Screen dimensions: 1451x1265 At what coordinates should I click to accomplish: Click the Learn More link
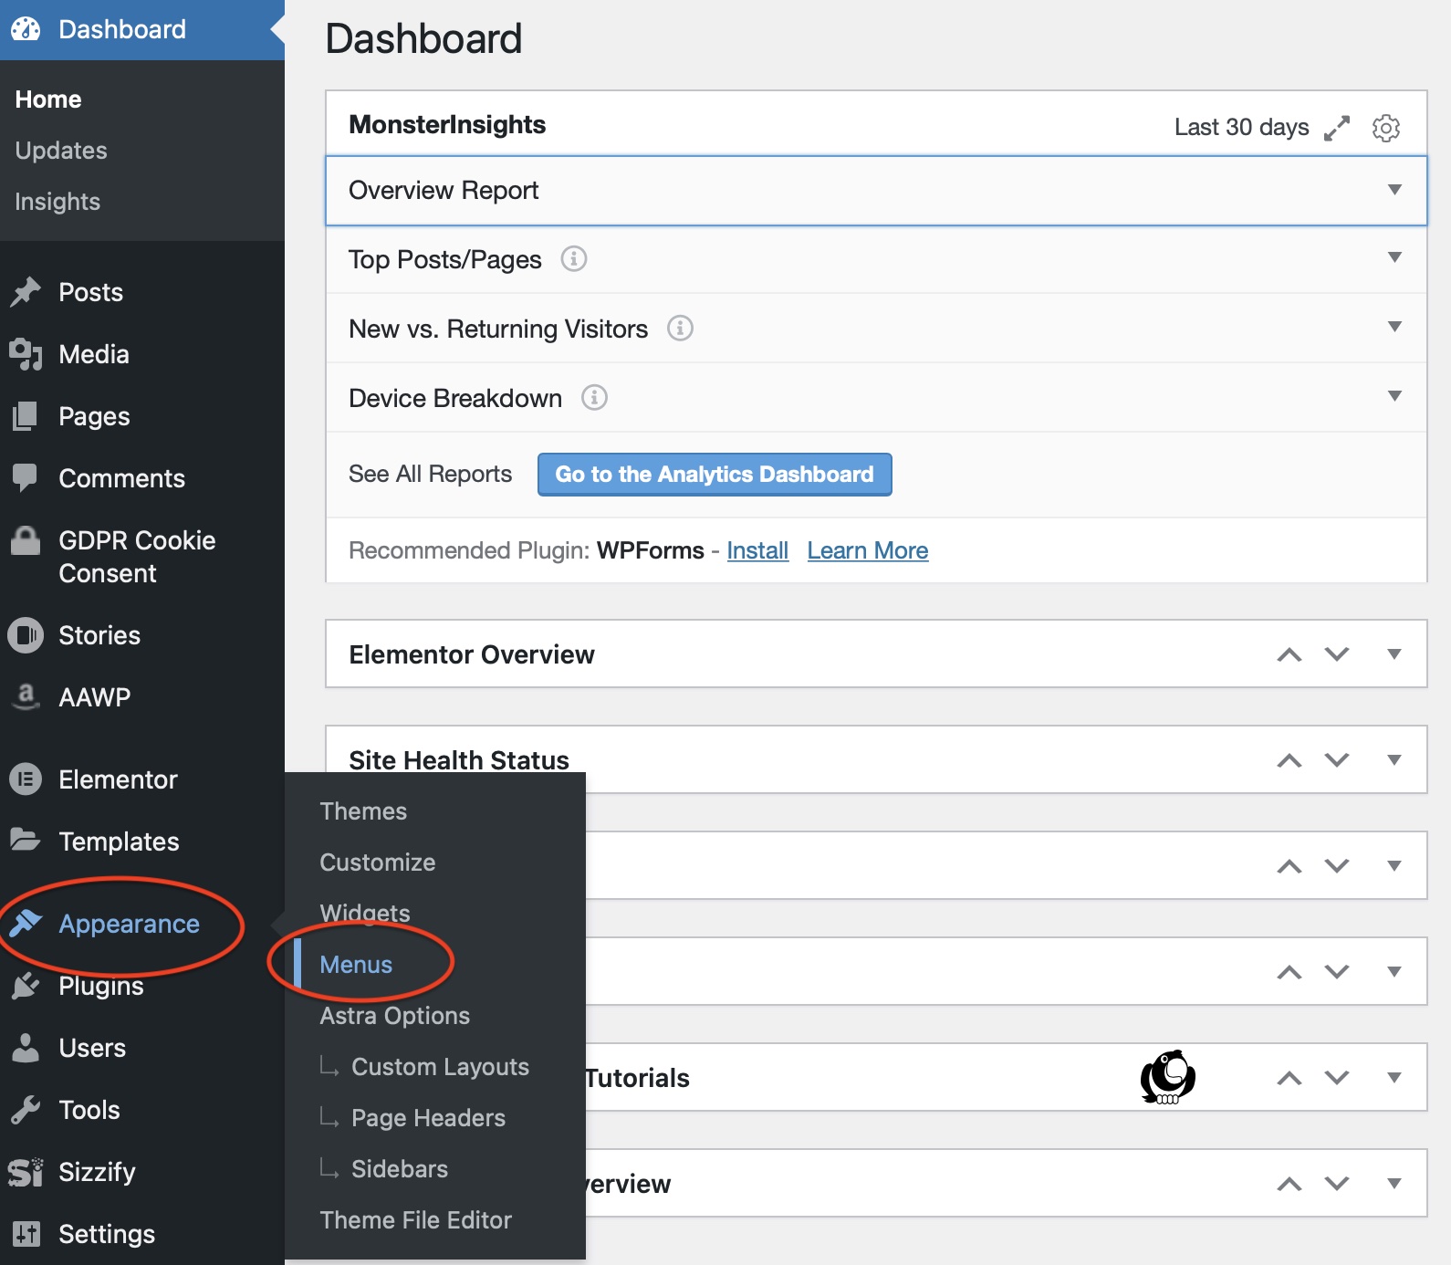pos(868,550)
